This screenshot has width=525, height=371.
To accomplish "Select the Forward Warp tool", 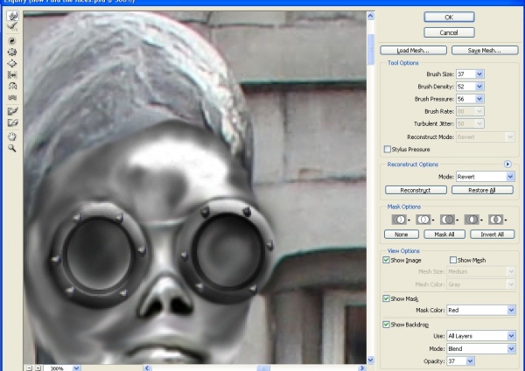I will [13, 16].
